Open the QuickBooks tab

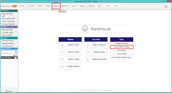90,6
